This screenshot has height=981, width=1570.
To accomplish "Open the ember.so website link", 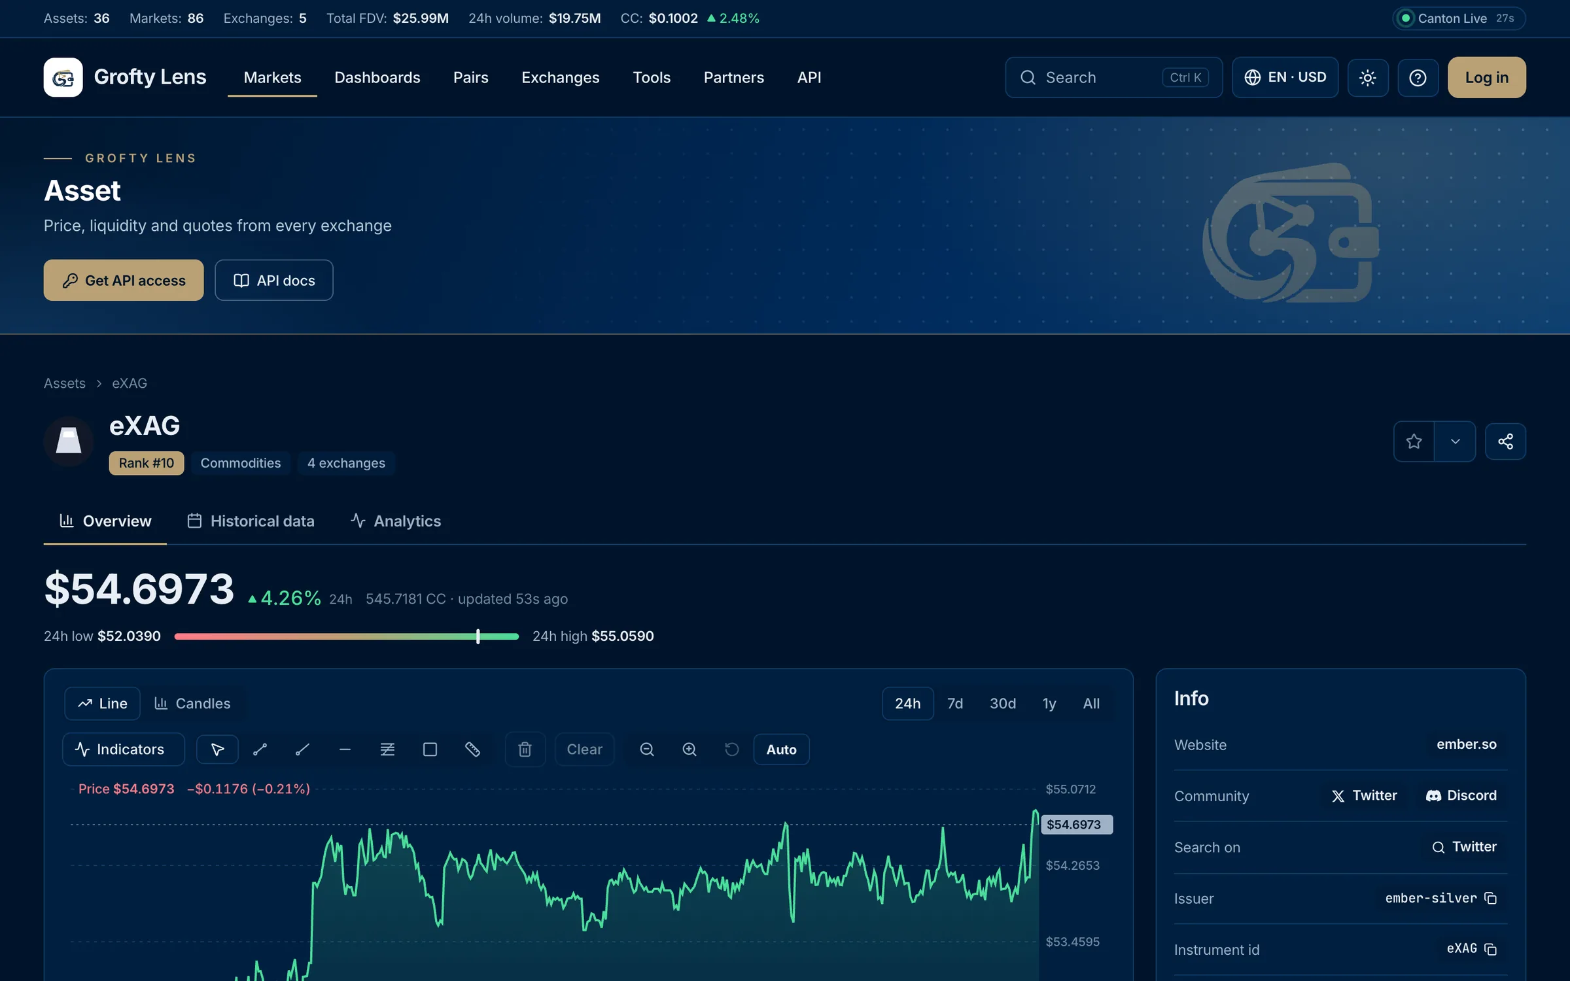I will click(1466, 745).
